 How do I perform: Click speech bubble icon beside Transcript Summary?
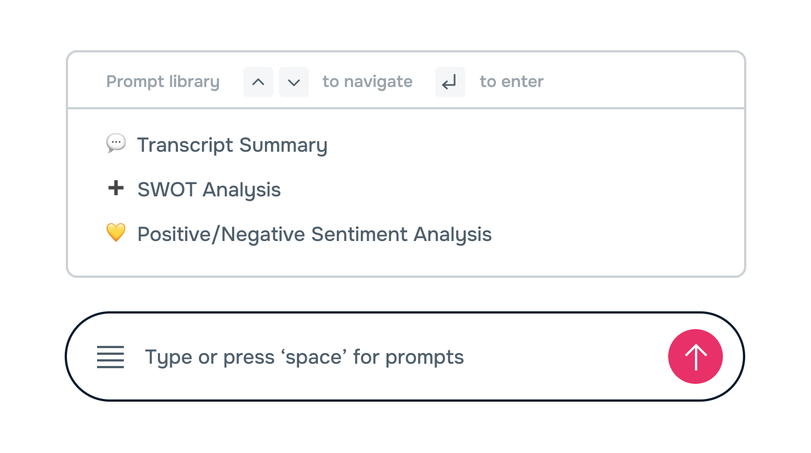[115, 143]
